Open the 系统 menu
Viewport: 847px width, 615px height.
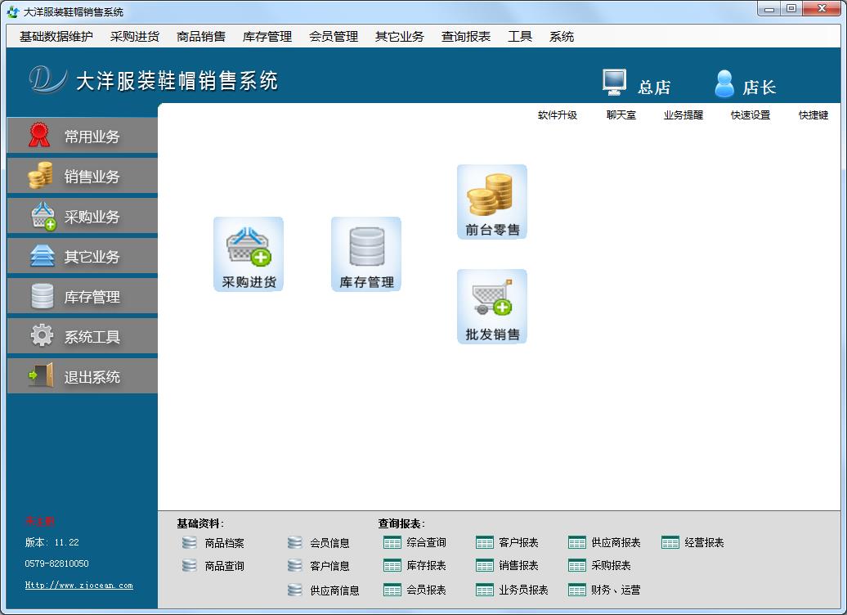561,36
